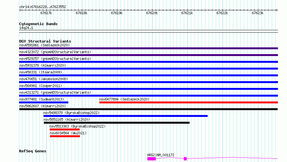Click the red bar under nsv6477894

[189, 102]
